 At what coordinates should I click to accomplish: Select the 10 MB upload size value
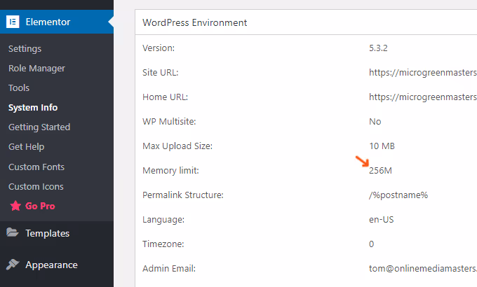tap(382, 146)
